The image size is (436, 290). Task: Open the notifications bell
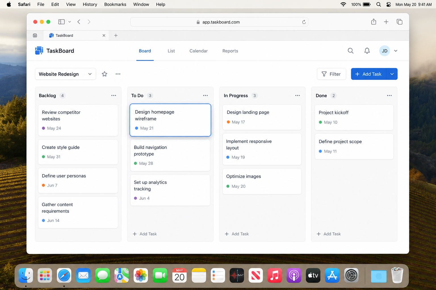367,51
